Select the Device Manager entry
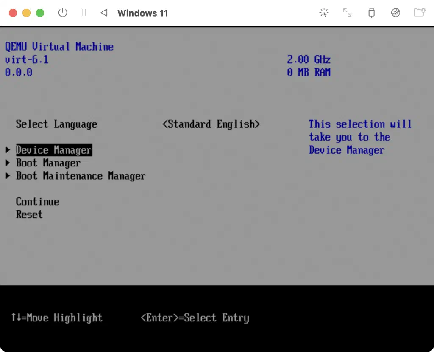The height and width of the screenshot is (352, 434). click(54, 150)
